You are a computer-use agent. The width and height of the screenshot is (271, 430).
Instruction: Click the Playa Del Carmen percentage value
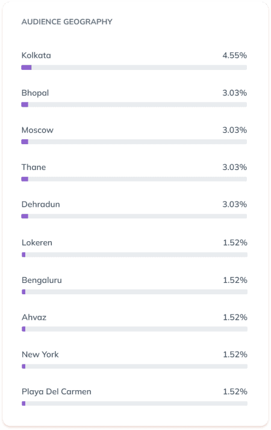click(x=235, y=391)
